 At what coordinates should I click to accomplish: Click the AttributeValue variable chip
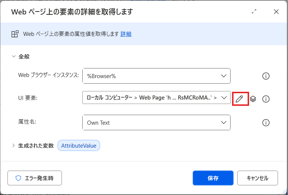coord(79,145)
